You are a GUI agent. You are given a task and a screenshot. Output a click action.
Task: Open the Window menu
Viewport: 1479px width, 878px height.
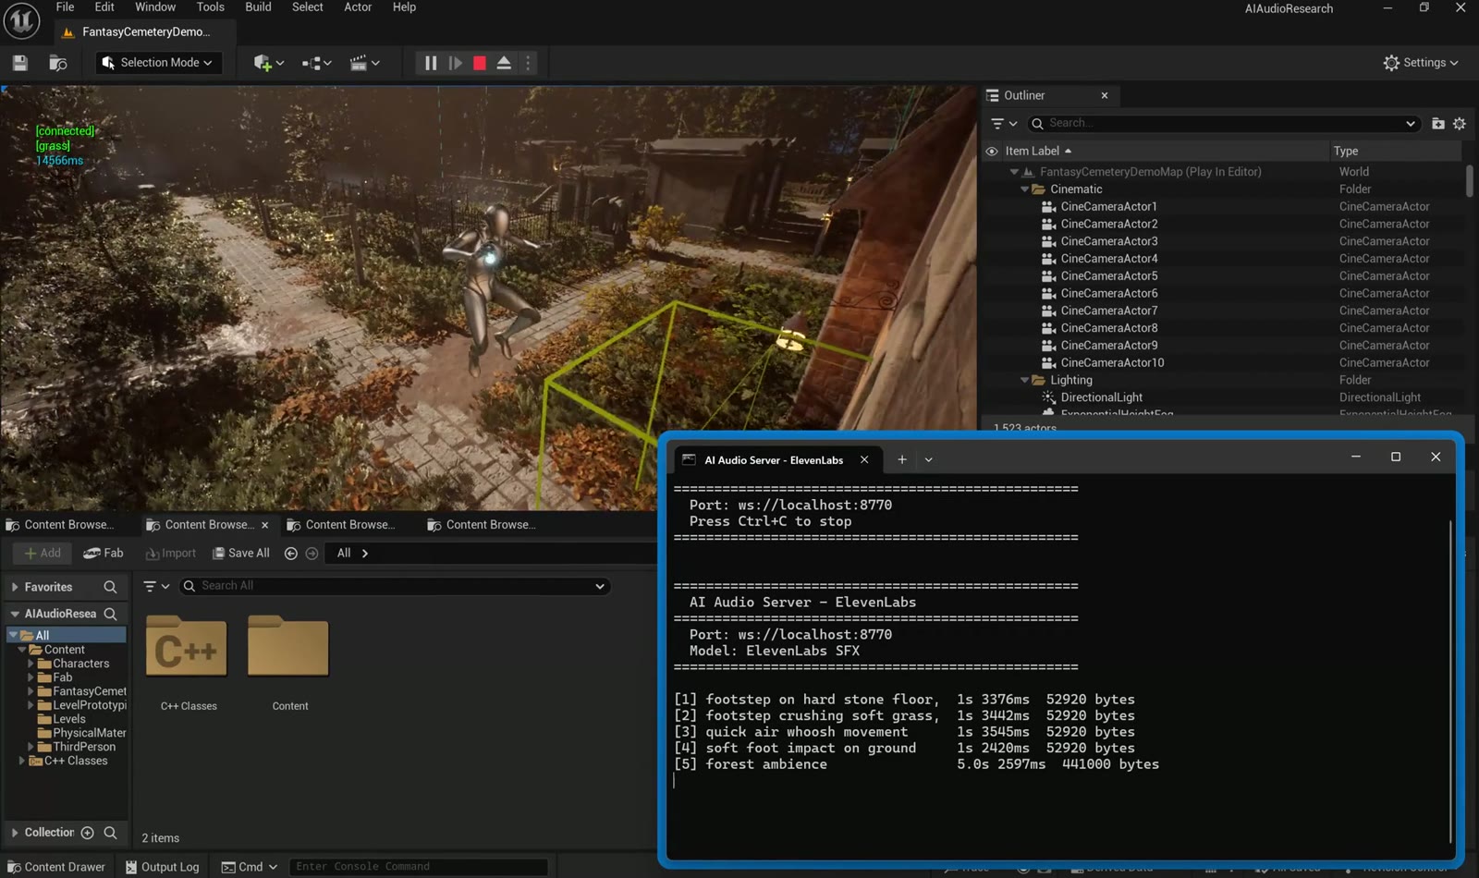click(x=155, y=7)
